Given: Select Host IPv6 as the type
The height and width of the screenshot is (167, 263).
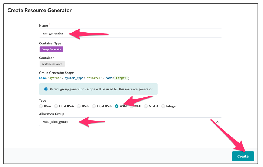Looking at the screenshot, I should pos(94,106).
